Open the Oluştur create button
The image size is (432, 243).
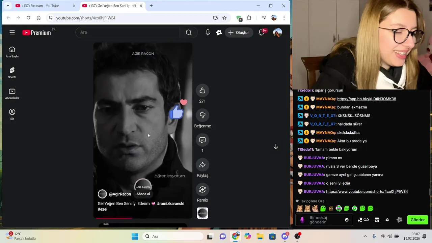239,32
